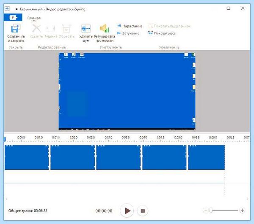
Task: Click the Silence (Тишина) icon
Action: (x=51, y=29)
